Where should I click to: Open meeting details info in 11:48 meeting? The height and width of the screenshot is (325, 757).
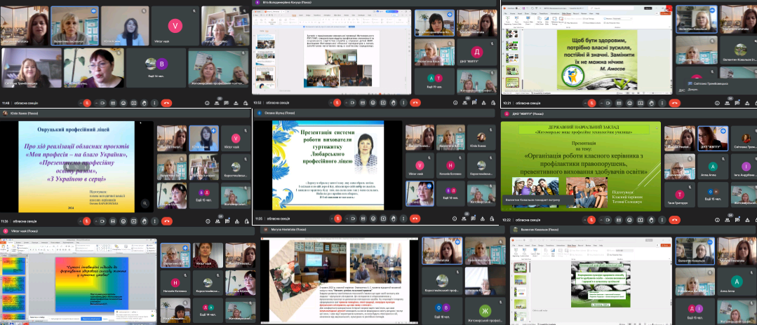click(207, 103)
